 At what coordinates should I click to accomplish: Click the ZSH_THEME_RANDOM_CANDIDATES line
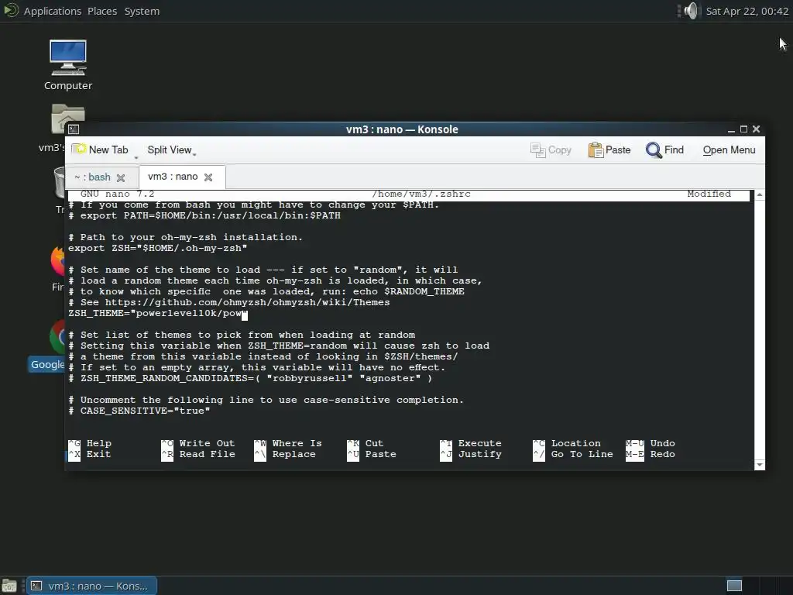pyautogui.click(x=250, y=378)
